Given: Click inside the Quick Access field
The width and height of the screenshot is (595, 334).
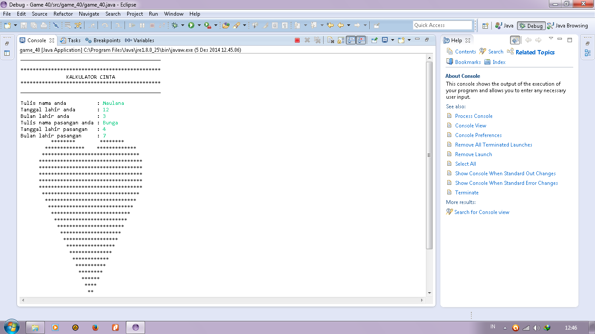Looking at the screenshot, I should point(442,25).
